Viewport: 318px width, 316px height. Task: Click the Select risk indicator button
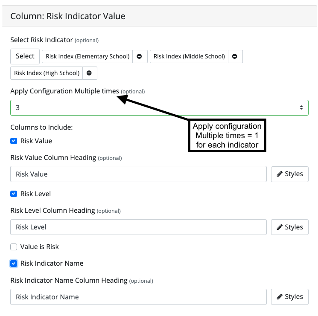[25, 56]
